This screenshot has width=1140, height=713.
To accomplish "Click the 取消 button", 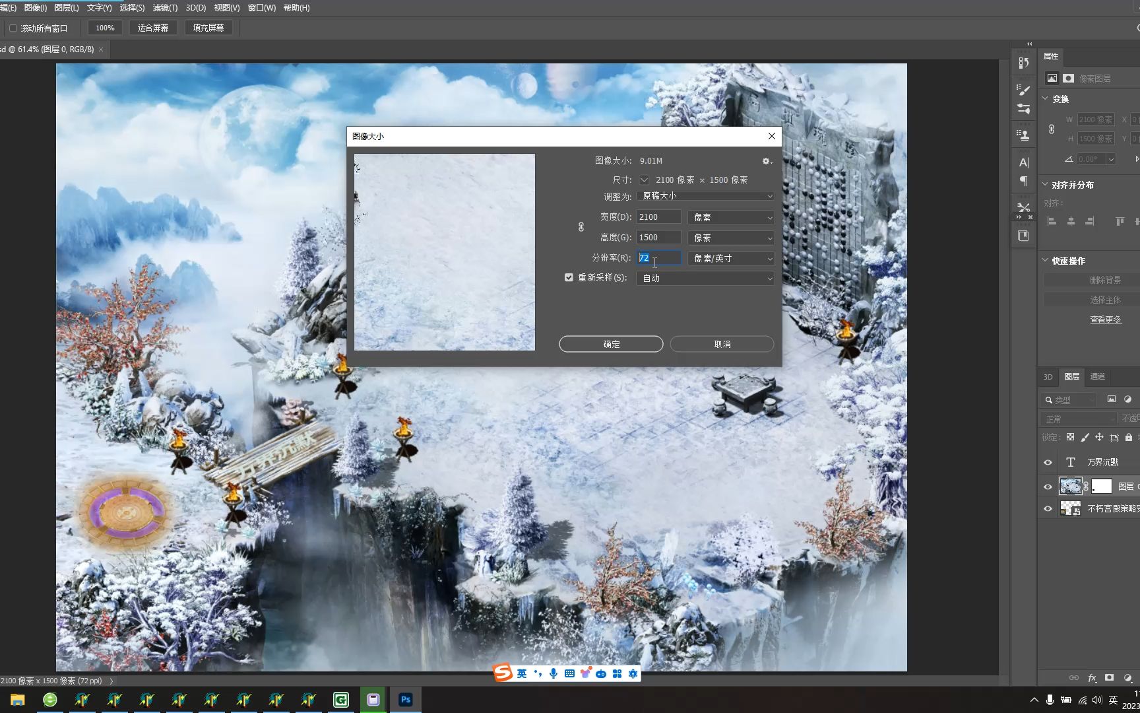I will 722,344.
